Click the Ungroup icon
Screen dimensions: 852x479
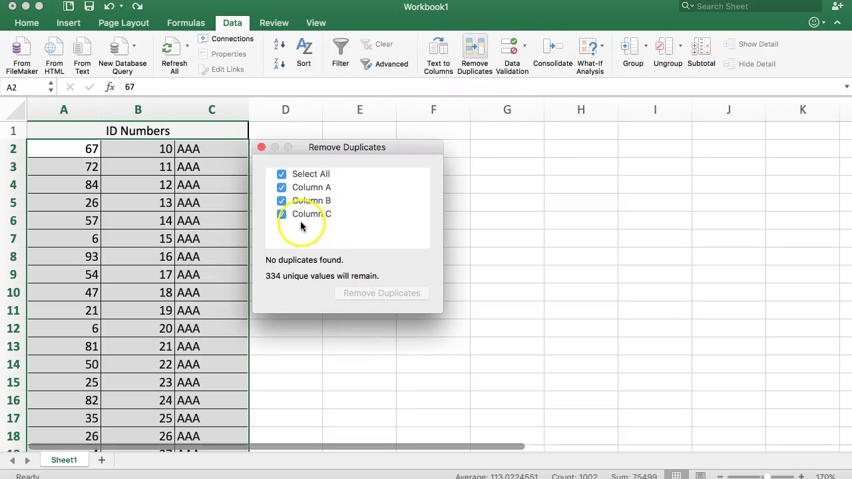[664, 48]
